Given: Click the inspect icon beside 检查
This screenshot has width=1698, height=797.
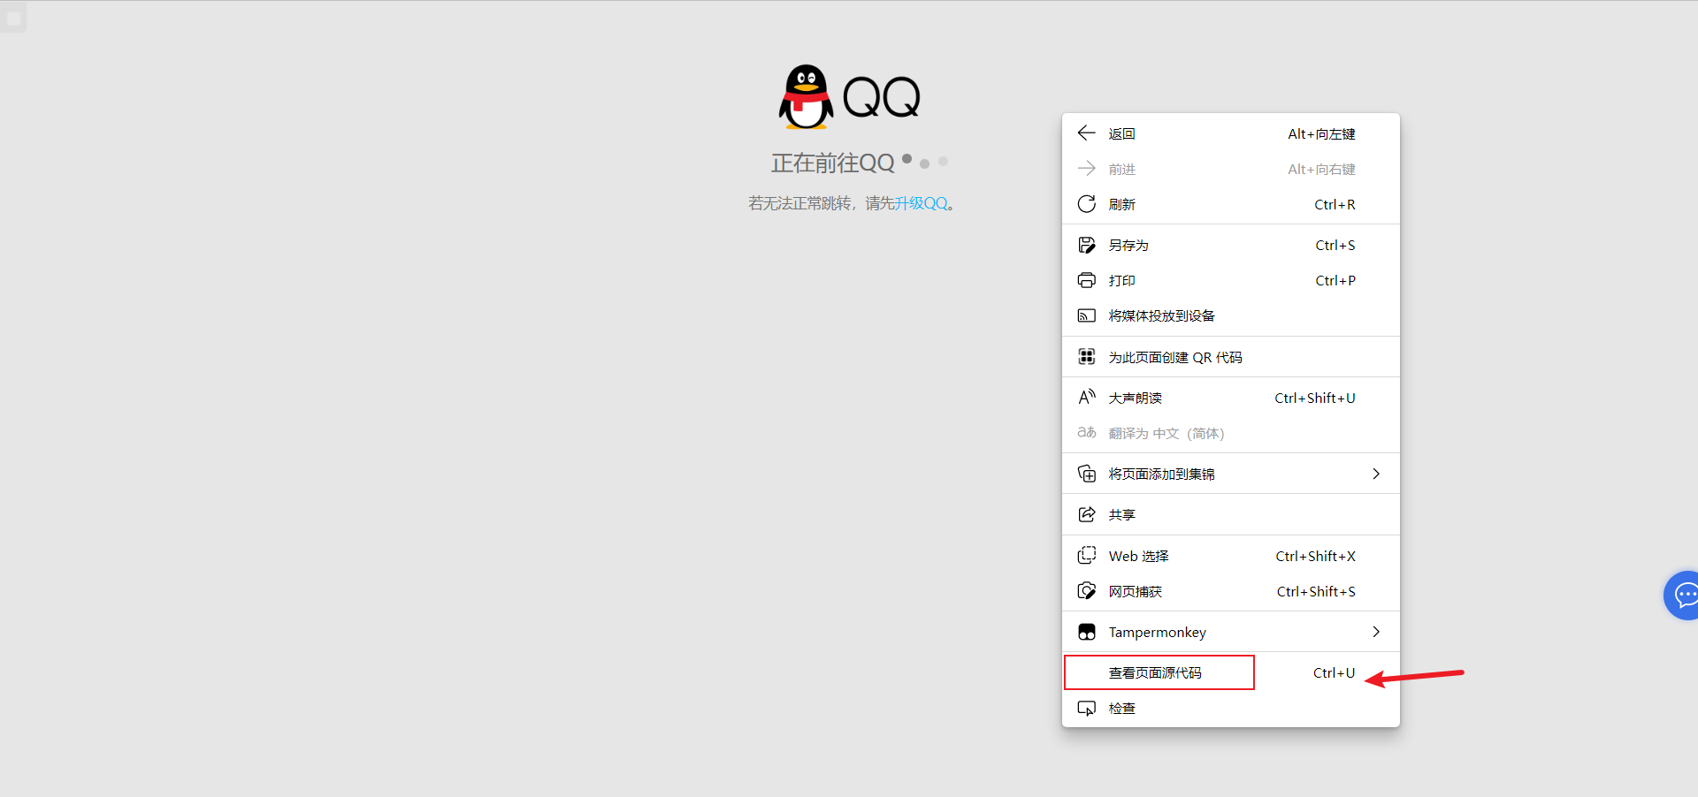Looking at the screenshot, I should 1087,708.
